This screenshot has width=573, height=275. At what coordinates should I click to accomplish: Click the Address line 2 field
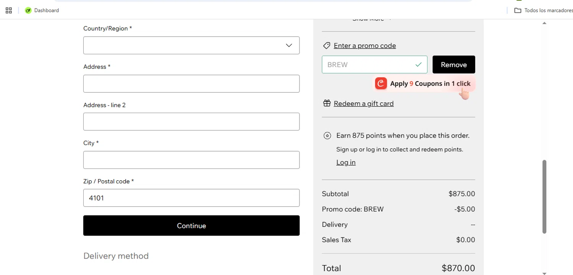[x=191, y=122]
